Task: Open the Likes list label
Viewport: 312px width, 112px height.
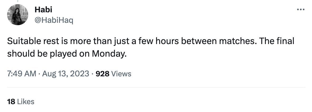Action: pyautogui.click(x=26, y=102)
